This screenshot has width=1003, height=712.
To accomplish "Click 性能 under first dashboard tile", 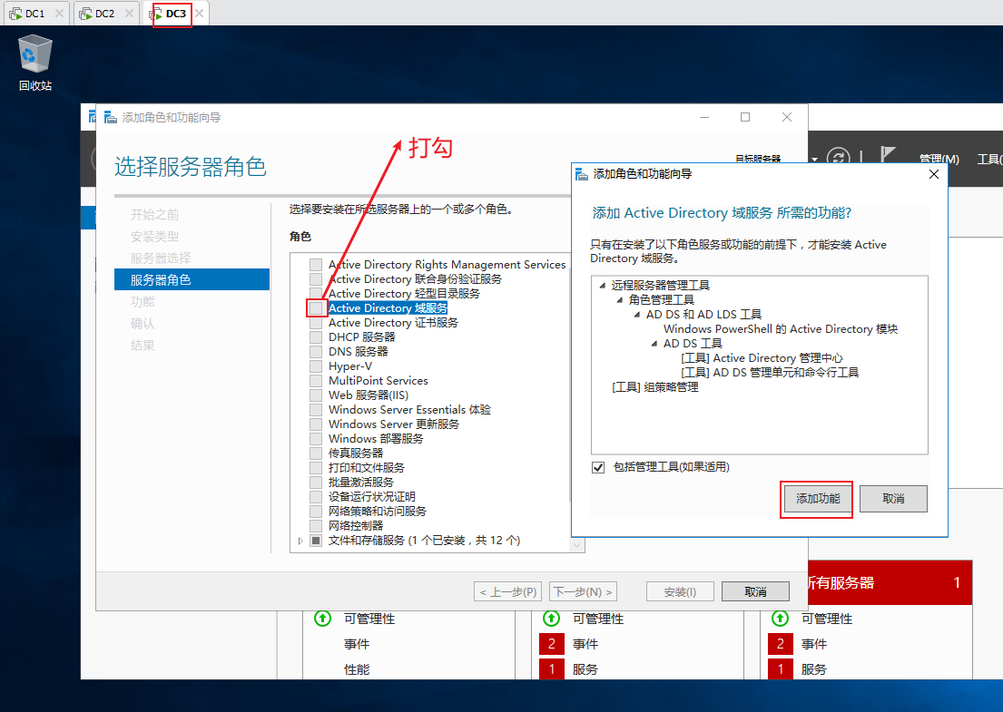I will tap(357, 669).
